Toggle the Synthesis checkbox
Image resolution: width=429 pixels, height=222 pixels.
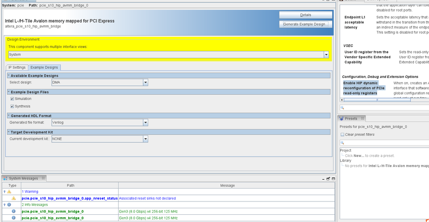pyautogui.click(x=12, y=106)
